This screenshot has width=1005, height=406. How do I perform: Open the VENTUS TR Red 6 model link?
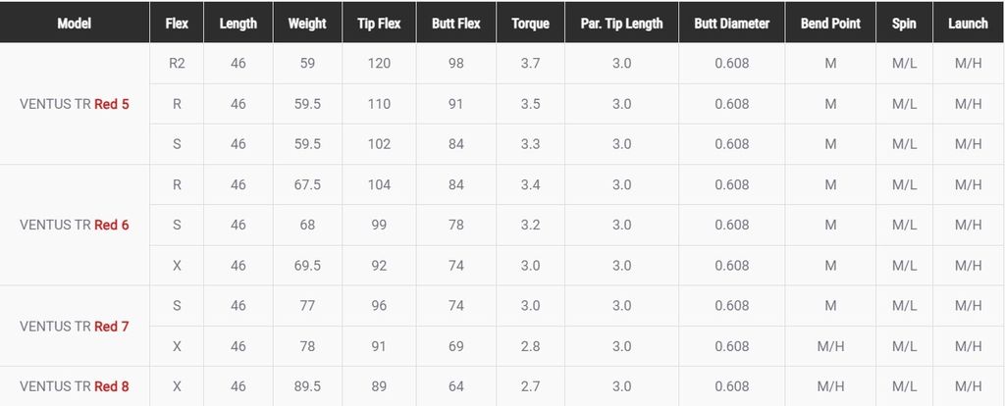75,225
